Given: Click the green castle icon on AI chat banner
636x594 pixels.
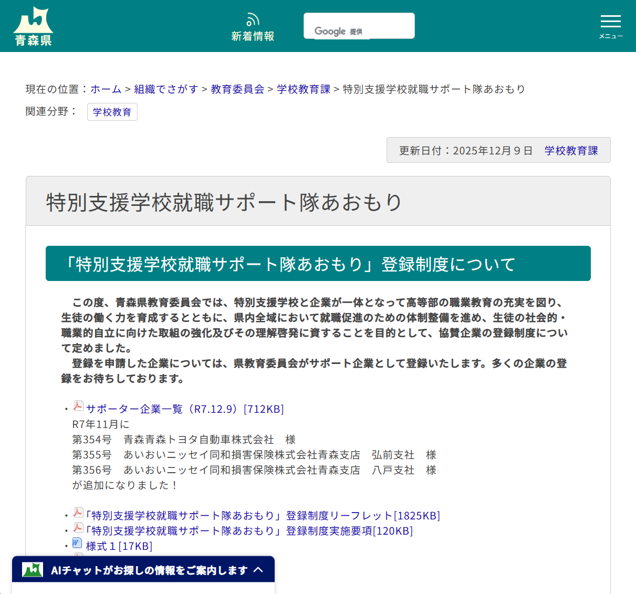Looking at the screenshot, I should [32, 569].
